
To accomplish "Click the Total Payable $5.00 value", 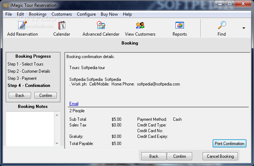I will [116, 144].
